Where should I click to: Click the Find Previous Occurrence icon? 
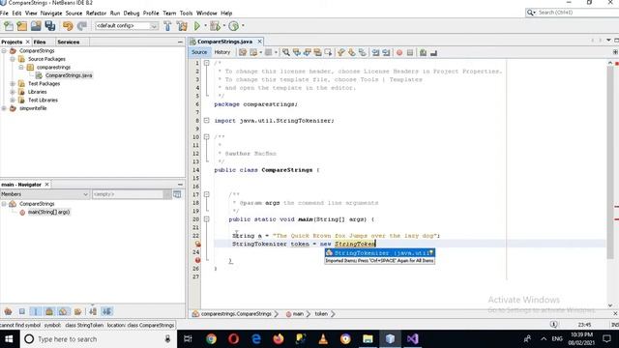click(297, 52)
